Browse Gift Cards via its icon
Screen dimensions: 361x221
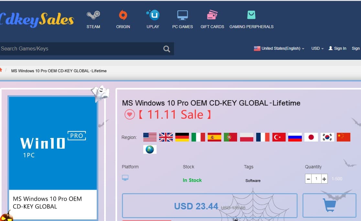(212, 15)
